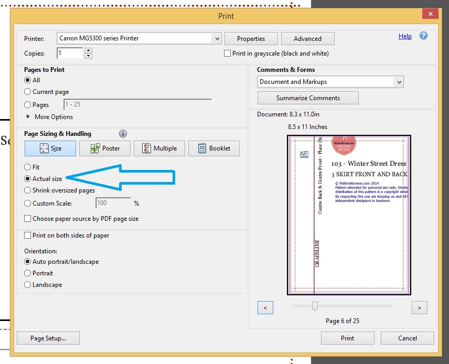
Task: Go to next preview page
Action: pyautogui.click(x=420, y=307)
